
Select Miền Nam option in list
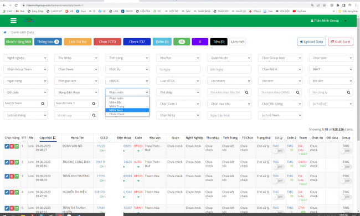127,110
